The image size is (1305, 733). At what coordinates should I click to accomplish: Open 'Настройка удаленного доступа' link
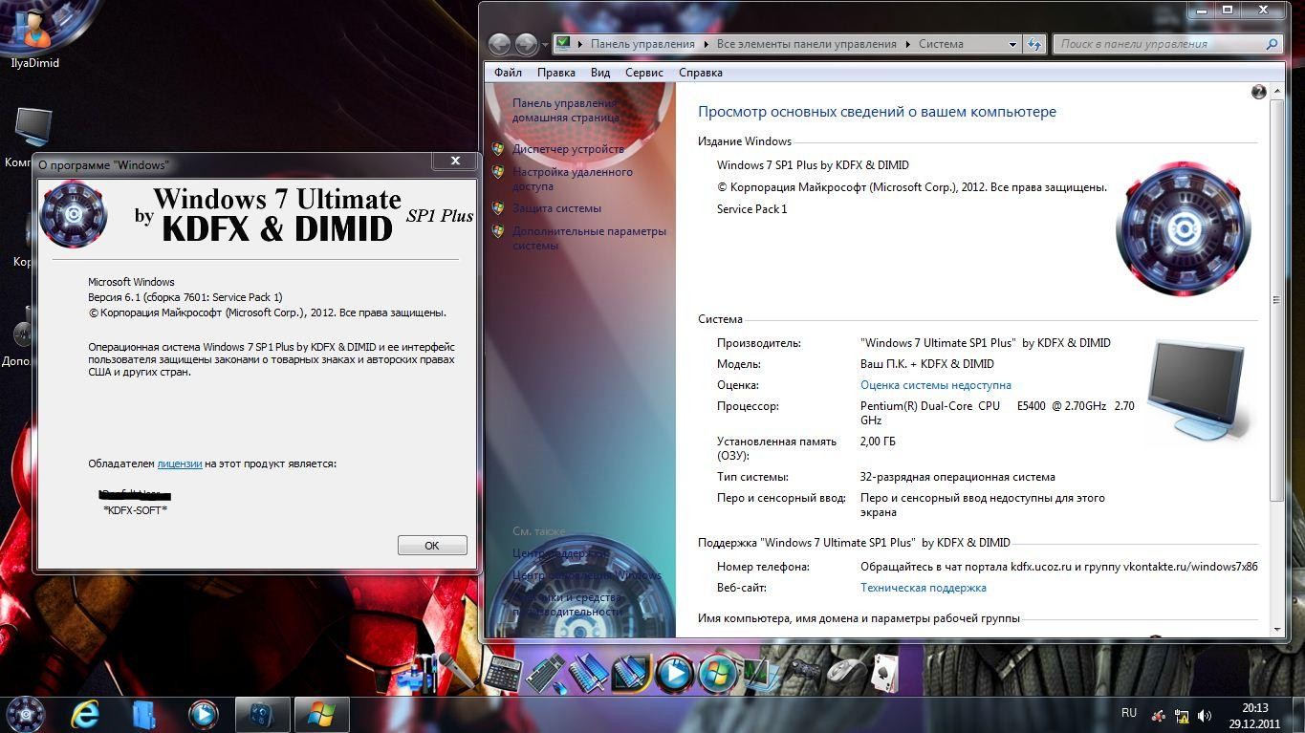[573, 180]
